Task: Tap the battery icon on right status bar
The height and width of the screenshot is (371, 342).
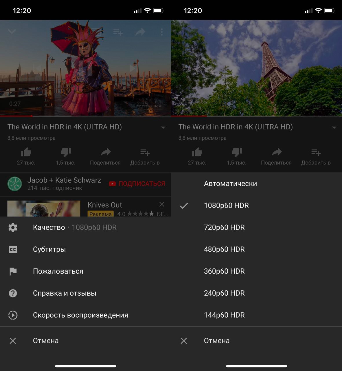Action: pos(330,11)
